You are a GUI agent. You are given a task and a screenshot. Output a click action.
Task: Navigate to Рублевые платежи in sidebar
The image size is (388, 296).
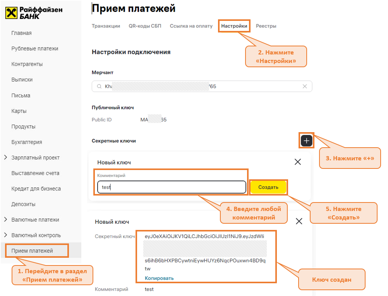click(35, 49)
